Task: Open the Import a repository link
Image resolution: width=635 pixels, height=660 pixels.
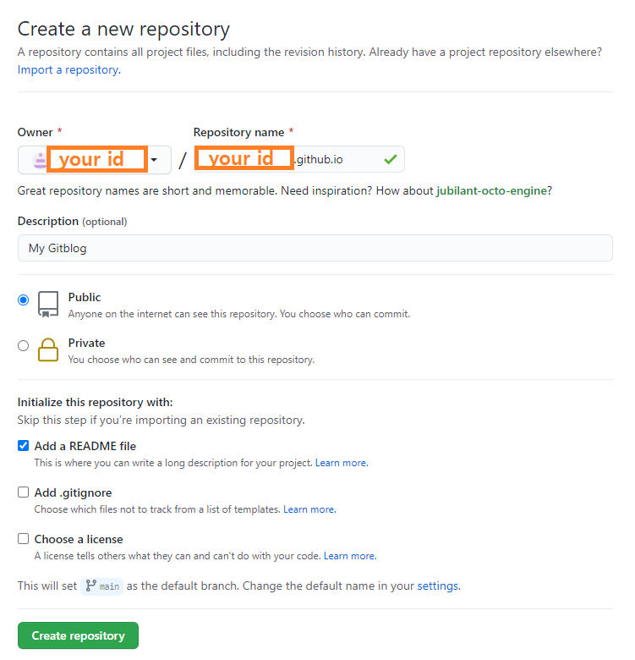Action: coord(69,70)
